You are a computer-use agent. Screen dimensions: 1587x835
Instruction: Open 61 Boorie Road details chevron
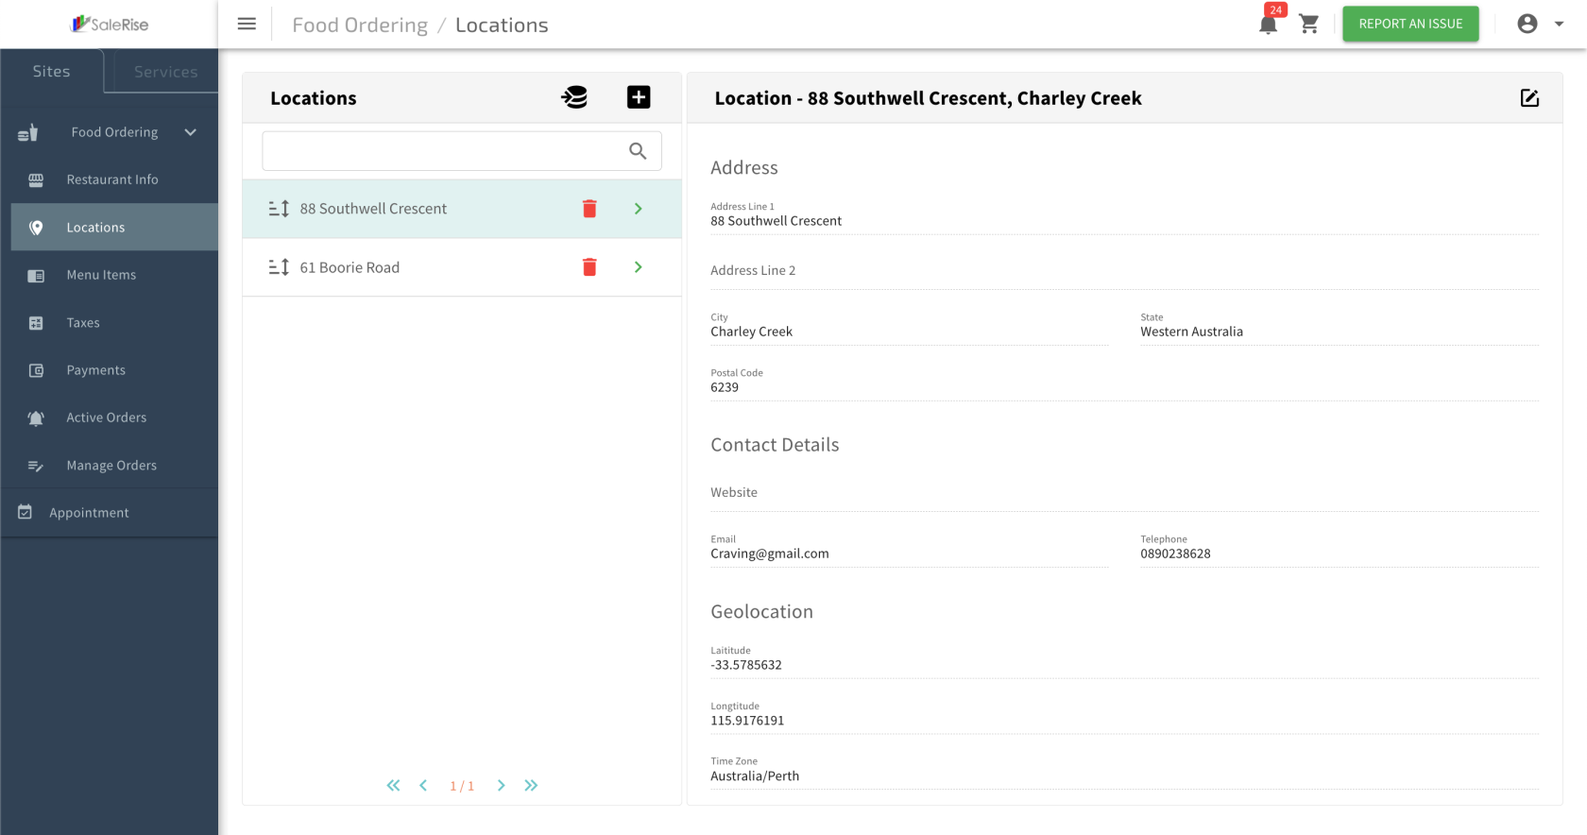click(639, 267)
